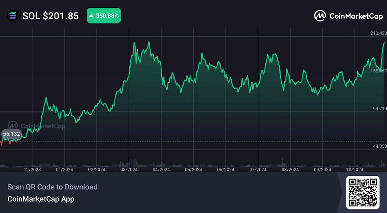Click the 12/2023 date label
This screenshot has height=213, width=387.
click(32, 170)
